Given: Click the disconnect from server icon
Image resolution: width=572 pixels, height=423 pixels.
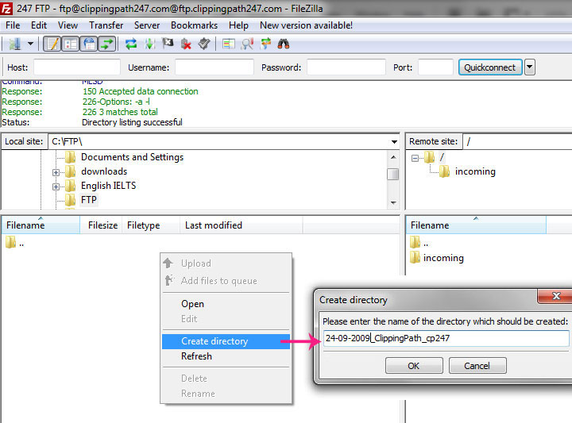Looking at the screenshot, I should click(x=186, y=44).
